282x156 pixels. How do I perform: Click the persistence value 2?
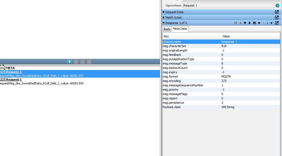(x=222, y=103)
